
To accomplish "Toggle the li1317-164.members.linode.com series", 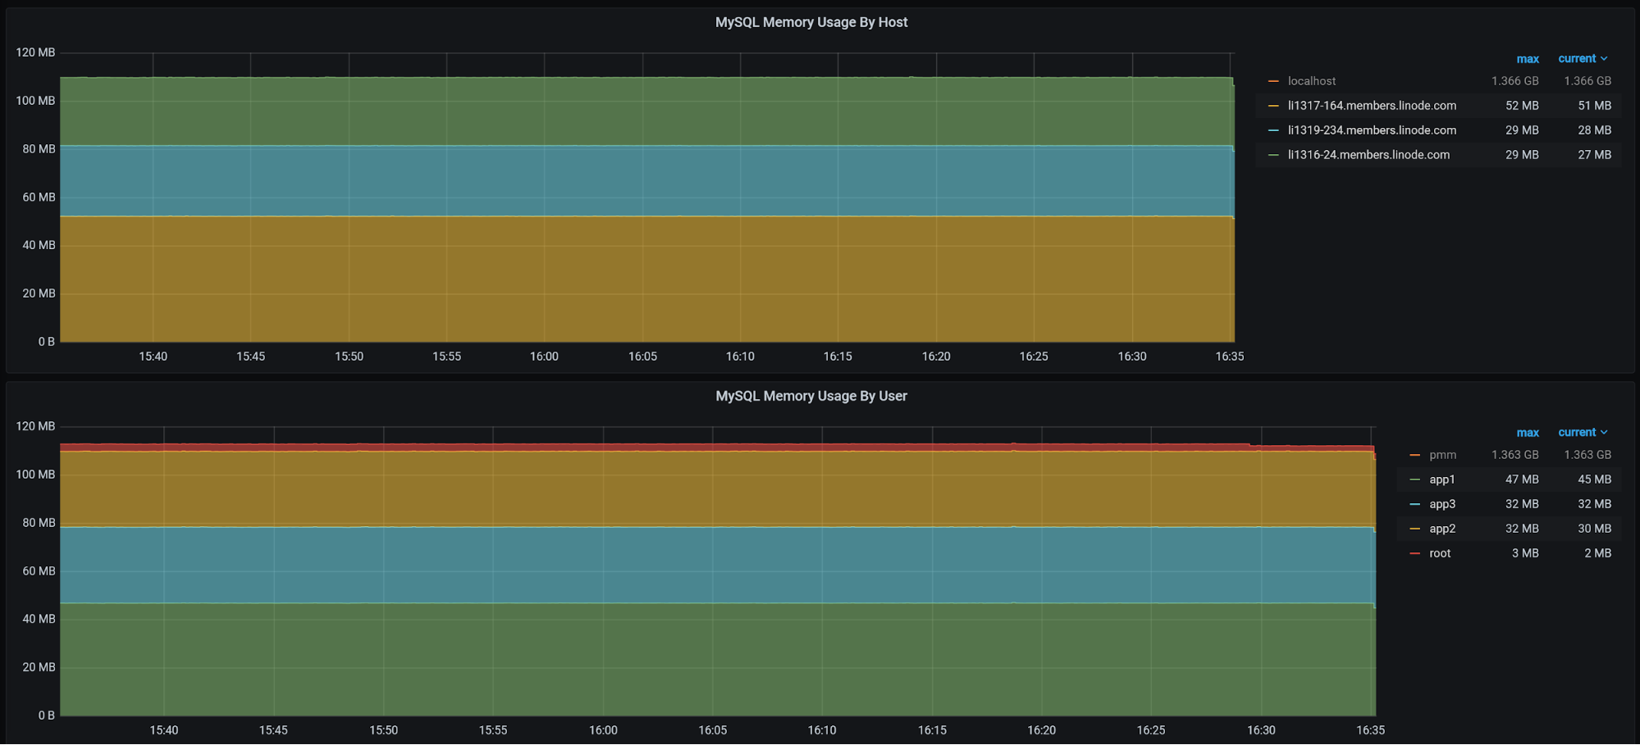I will (1372, 106).
